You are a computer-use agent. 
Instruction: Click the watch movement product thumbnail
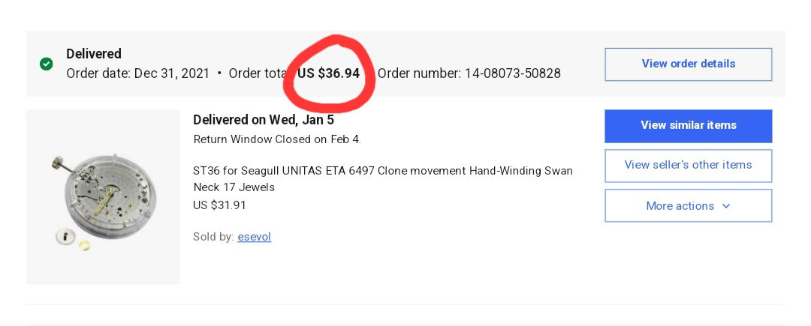pyautogui.click(x=103, y=196)
